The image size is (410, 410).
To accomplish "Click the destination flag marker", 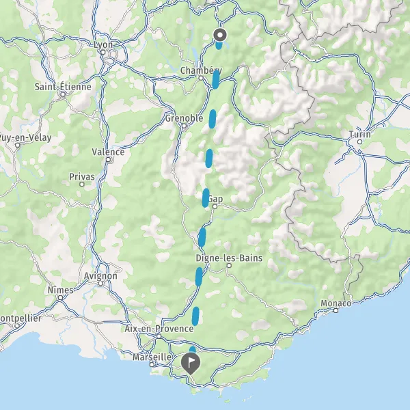I will pos(191,364).
